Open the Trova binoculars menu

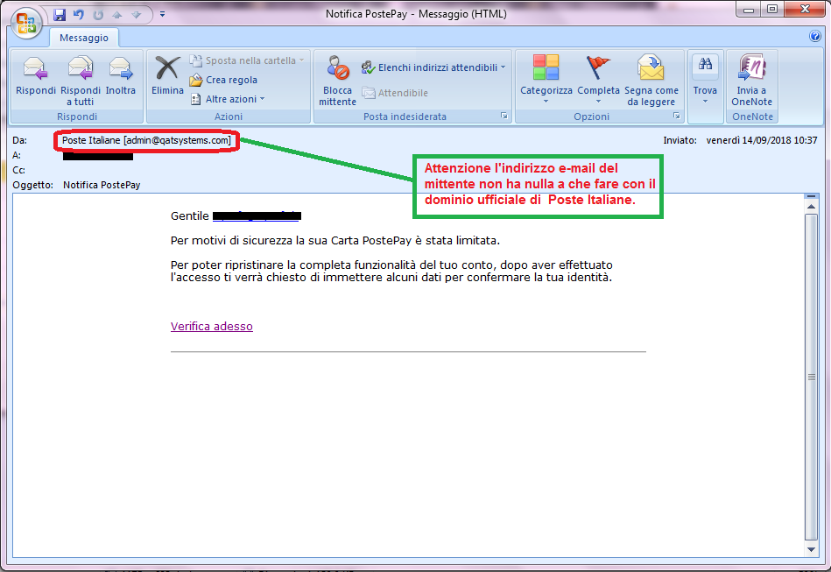point(705,80)
